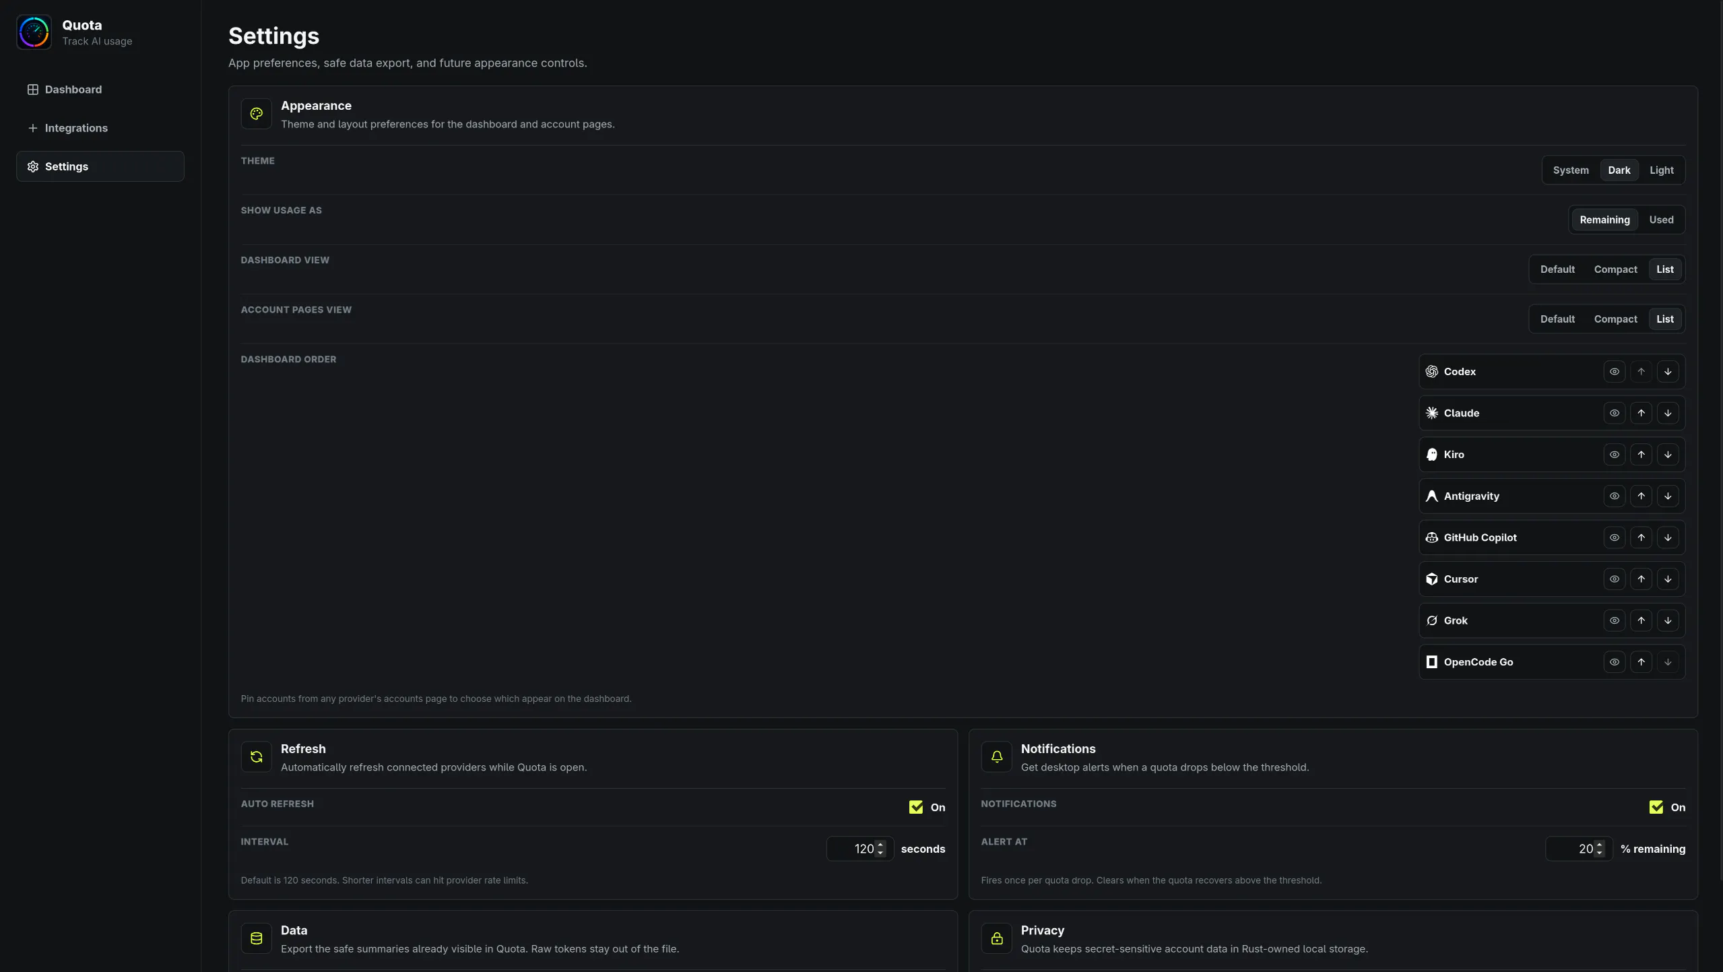Disable the Auto Refresh checkbox
1723x972 pixels.
click(915, 807)
